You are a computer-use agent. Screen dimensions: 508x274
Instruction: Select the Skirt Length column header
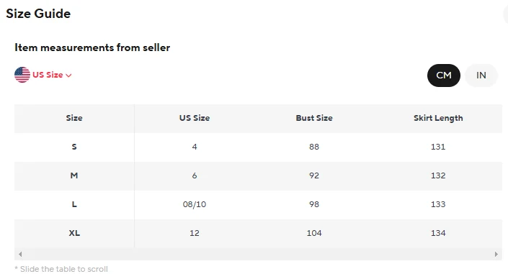coord(438,119)
